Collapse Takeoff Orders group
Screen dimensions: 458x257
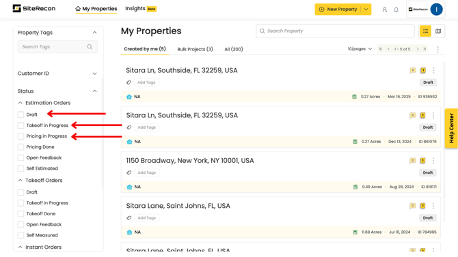(x=20, y=180)
